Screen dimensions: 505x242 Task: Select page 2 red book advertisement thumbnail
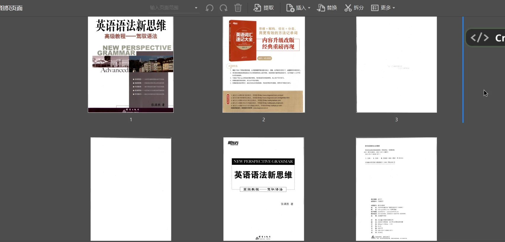pos(264,64)
